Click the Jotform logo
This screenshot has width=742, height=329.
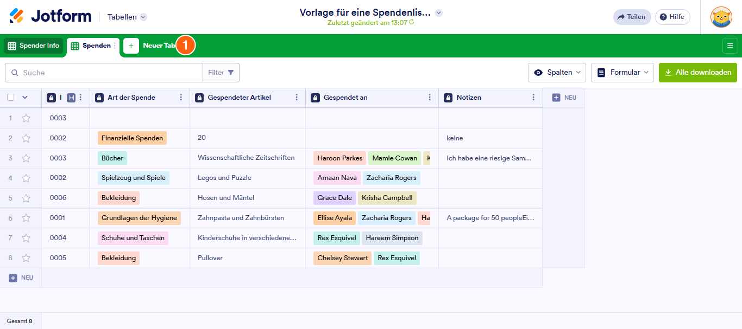pos(51,16)
